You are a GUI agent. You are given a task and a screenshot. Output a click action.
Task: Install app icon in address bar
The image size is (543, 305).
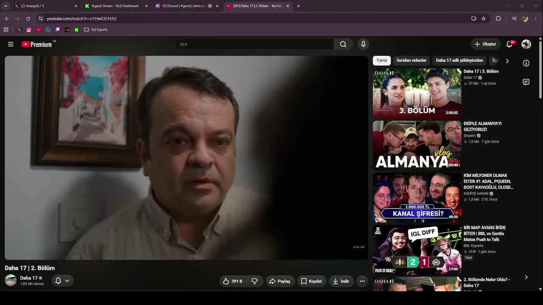[474, 19]
